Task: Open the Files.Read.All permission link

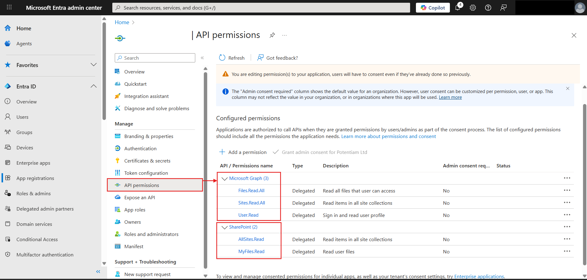Action: 251,191
